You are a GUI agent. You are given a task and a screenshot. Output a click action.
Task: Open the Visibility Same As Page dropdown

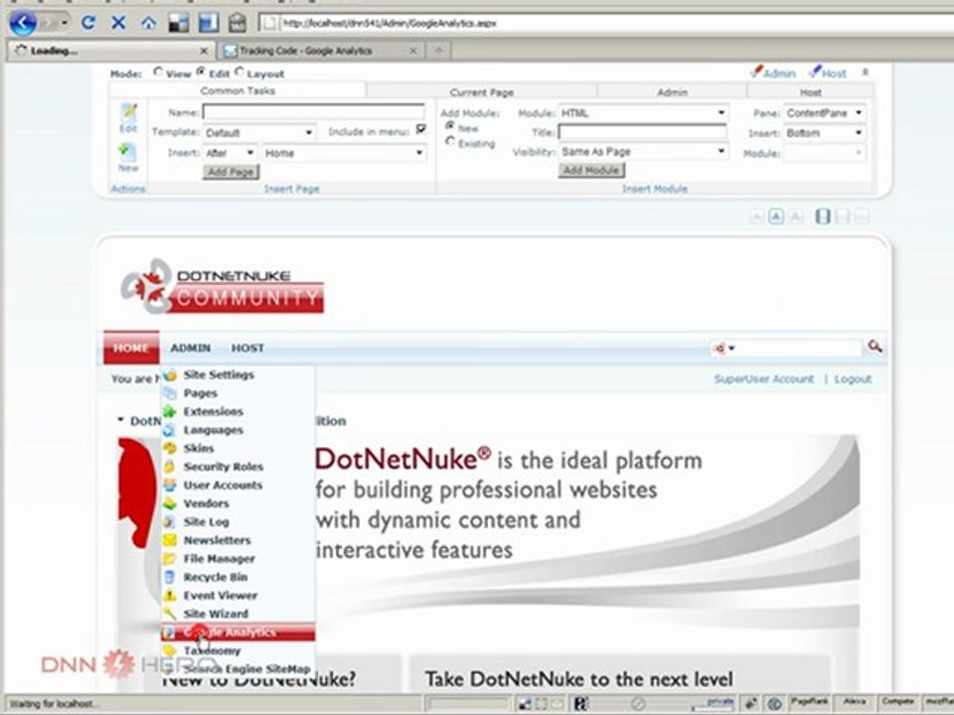(x=643, y=151)
